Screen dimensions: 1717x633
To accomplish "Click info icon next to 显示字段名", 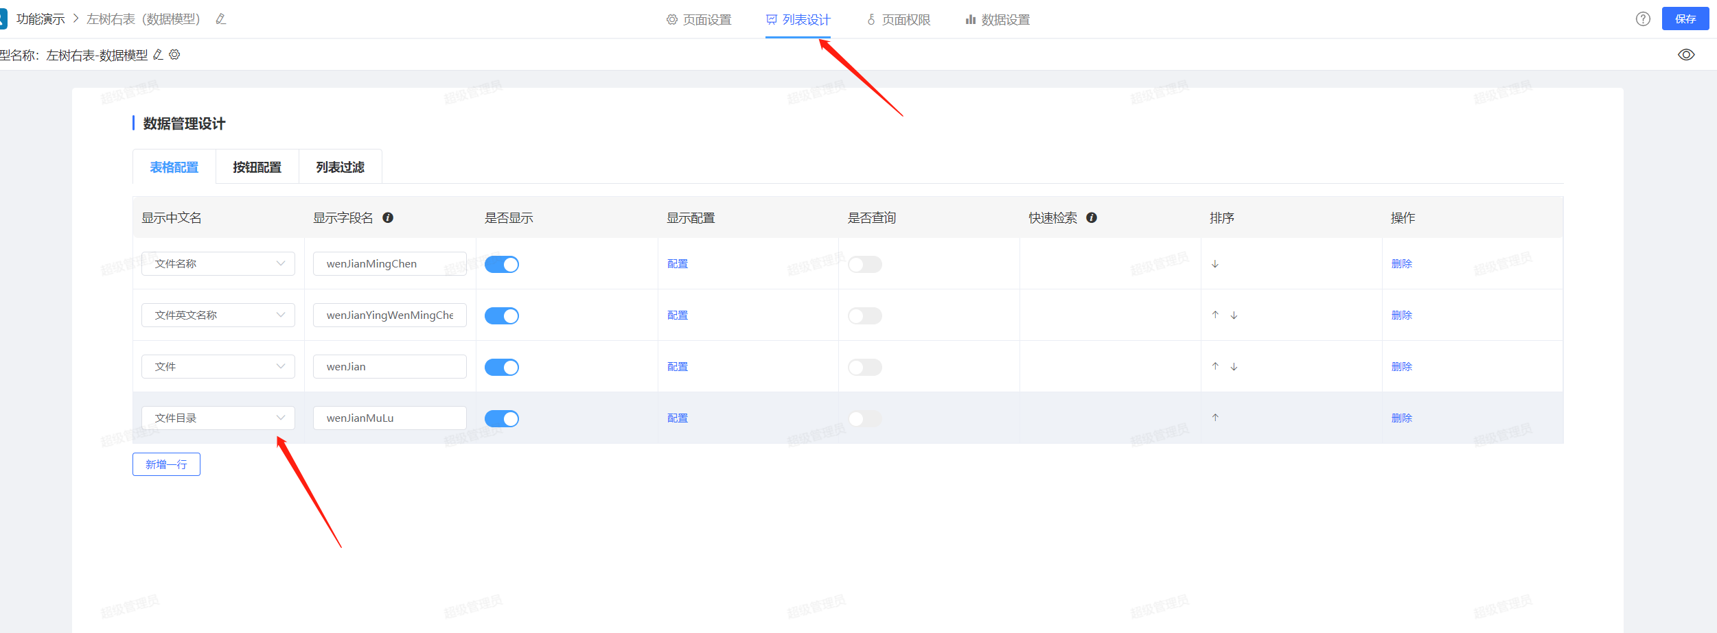I will 388,217.
